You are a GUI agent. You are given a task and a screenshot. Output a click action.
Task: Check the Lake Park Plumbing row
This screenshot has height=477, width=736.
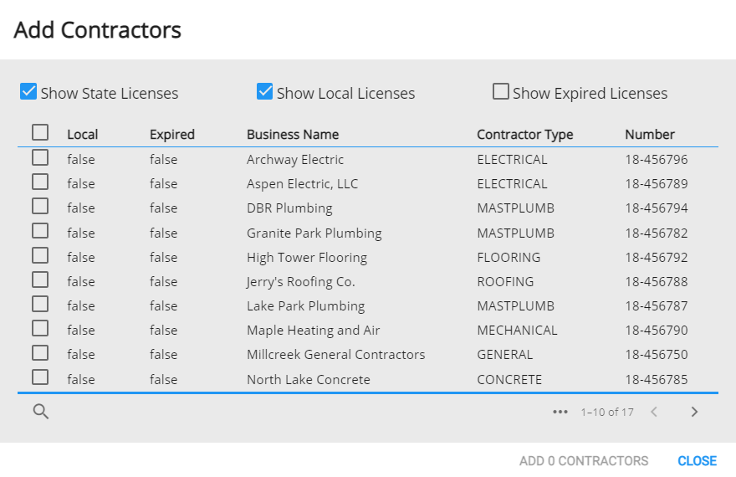[40, 305]
